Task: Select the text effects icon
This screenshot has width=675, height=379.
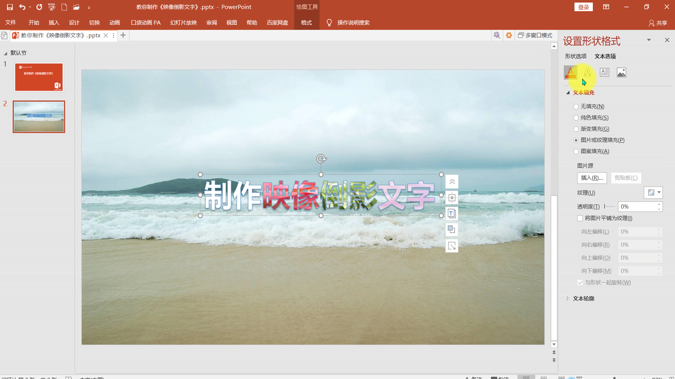Action: pyautogui.click(x=587, y=72)
